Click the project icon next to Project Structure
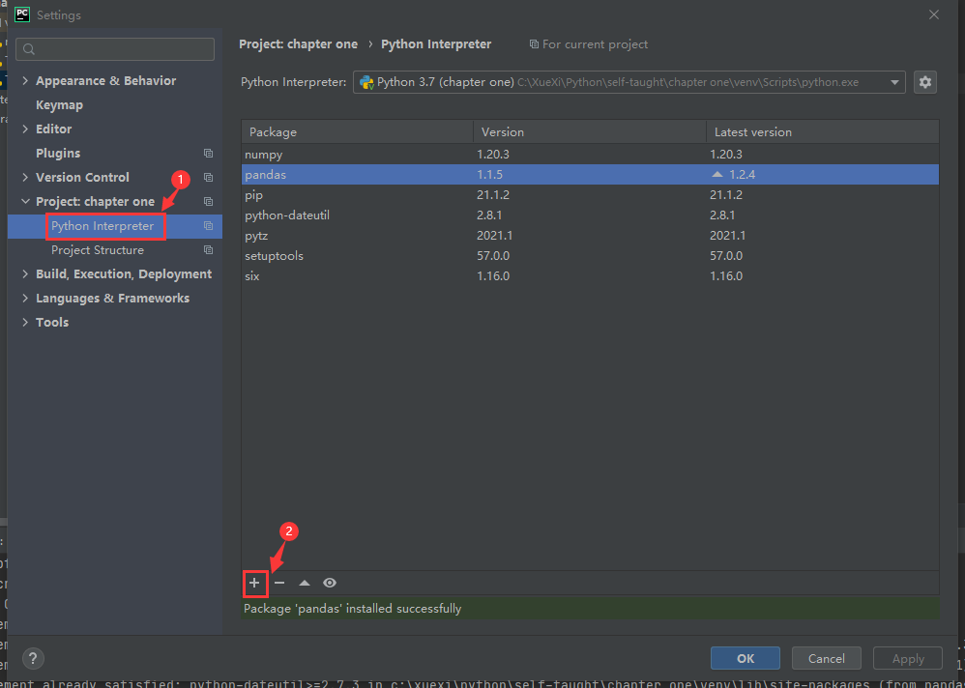The image size is (965, 688). pyautogui.click(x=209, y=250)
